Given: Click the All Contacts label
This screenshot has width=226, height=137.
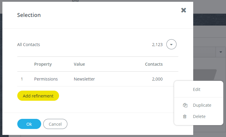Looking at the screenshot, I should [29, 45].
